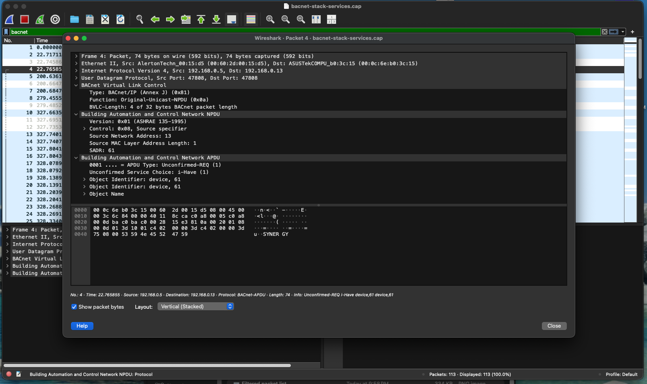Open capture options gear icon

(55, 19)
